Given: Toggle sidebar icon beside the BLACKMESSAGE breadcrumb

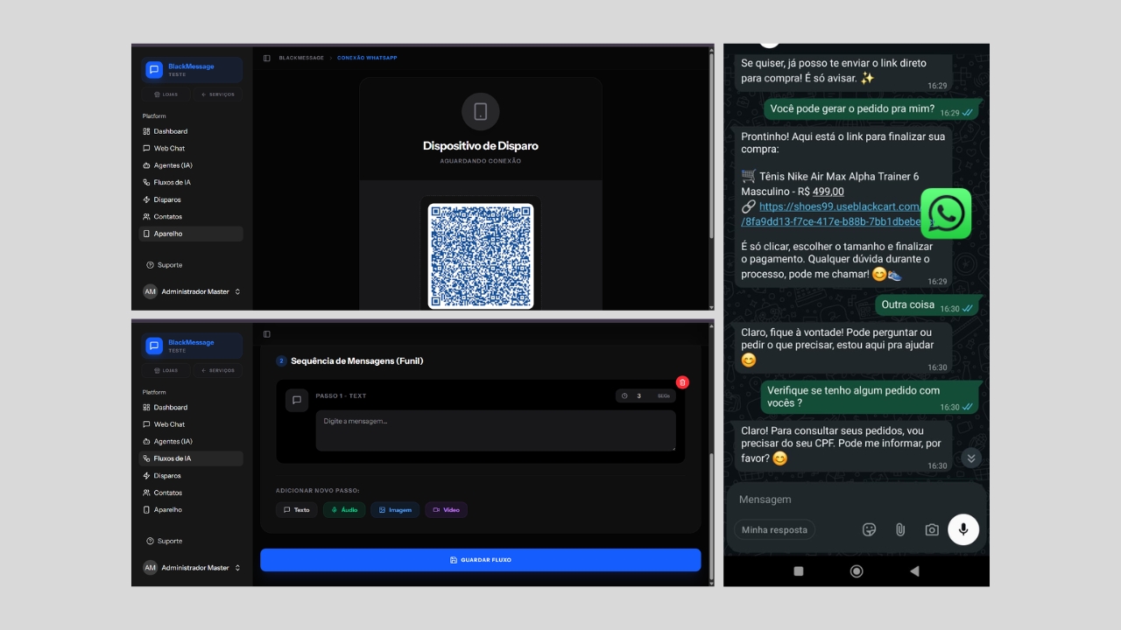Looking at the screenshot, I should (267, 58).
